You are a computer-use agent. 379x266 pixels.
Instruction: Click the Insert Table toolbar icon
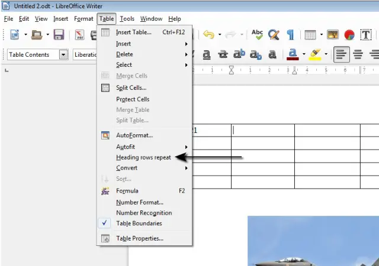pyautogui.click(x=310, y=35)
